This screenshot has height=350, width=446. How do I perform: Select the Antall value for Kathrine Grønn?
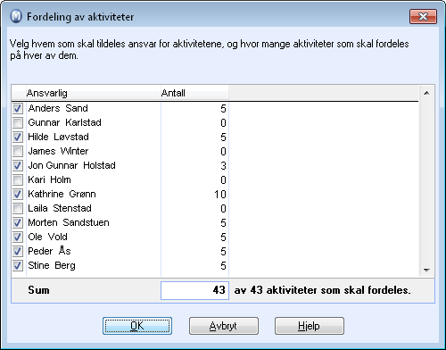pos(194,194)
